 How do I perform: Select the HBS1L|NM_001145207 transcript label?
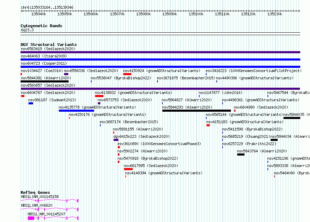pyautogui.click(x=46, y=214)
